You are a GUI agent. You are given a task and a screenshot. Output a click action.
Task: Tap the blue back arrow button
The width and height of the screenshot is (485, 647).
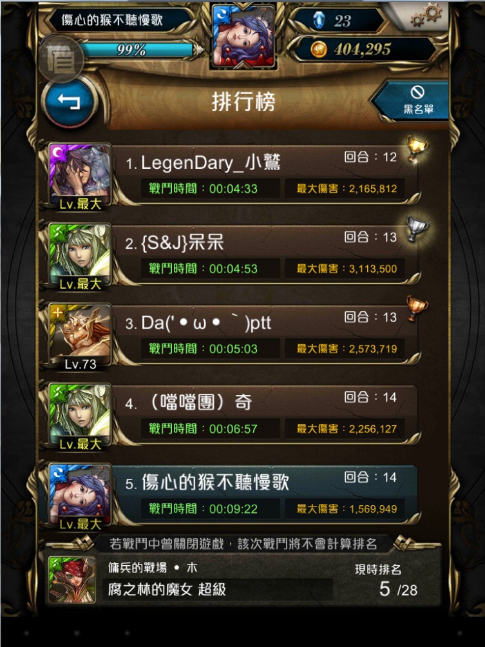pyautogui.click(x=70, y=102)
